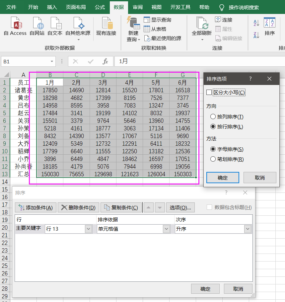
Task: Sort descending Z to A icon
Action: coord(256,35)
